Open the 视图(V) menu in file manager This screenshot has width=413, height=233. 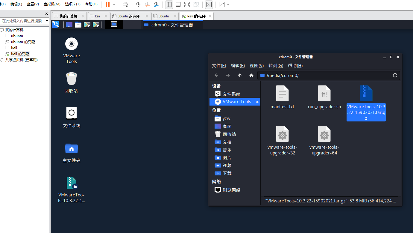pyautogui.click(x=256, y=66)
